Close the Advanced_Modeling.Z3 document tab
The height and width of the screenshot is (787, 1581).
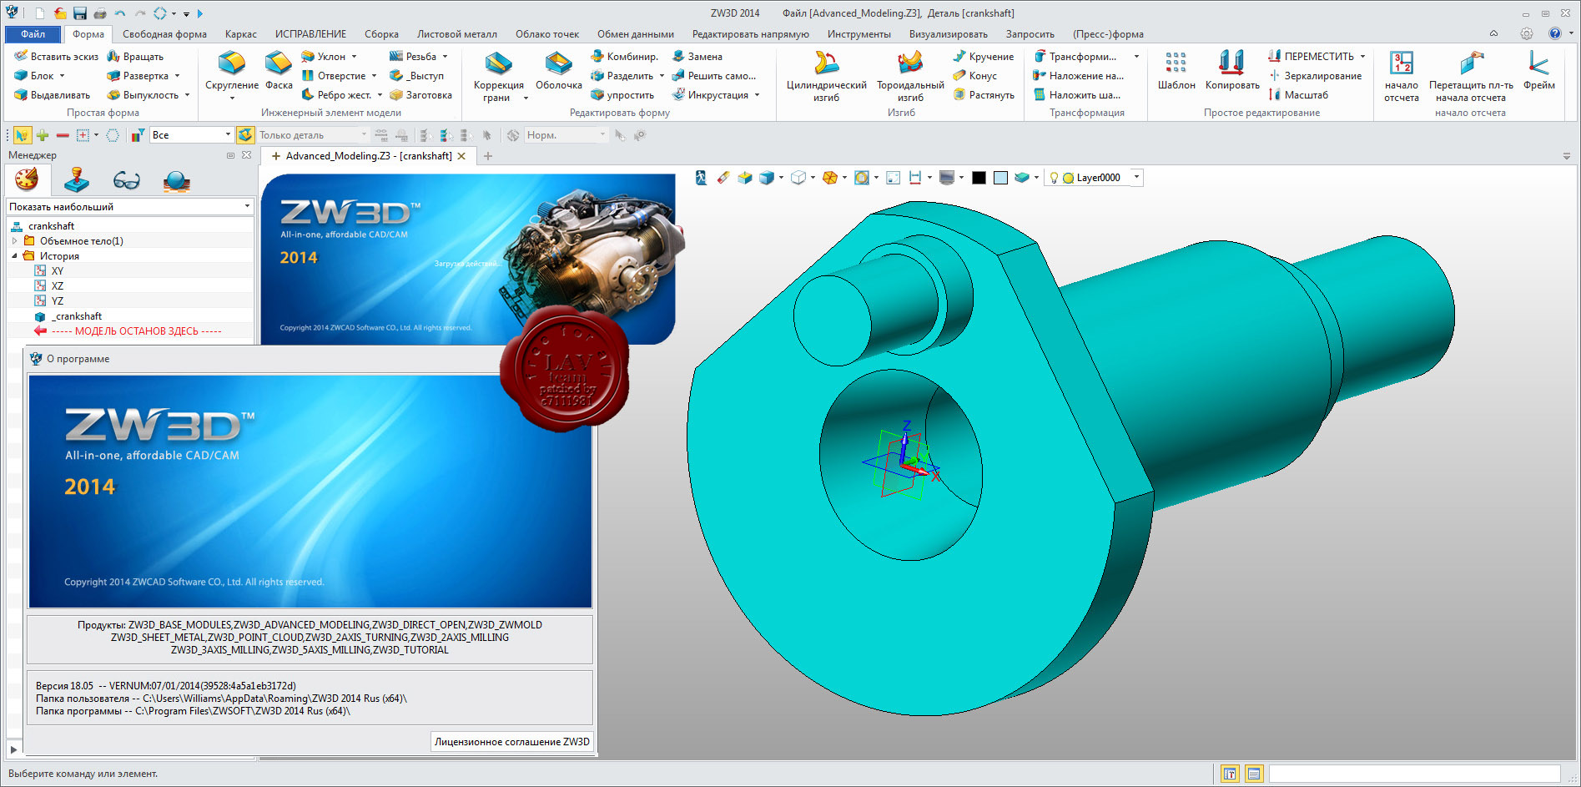pyautogui.click(x=461, y=156)
